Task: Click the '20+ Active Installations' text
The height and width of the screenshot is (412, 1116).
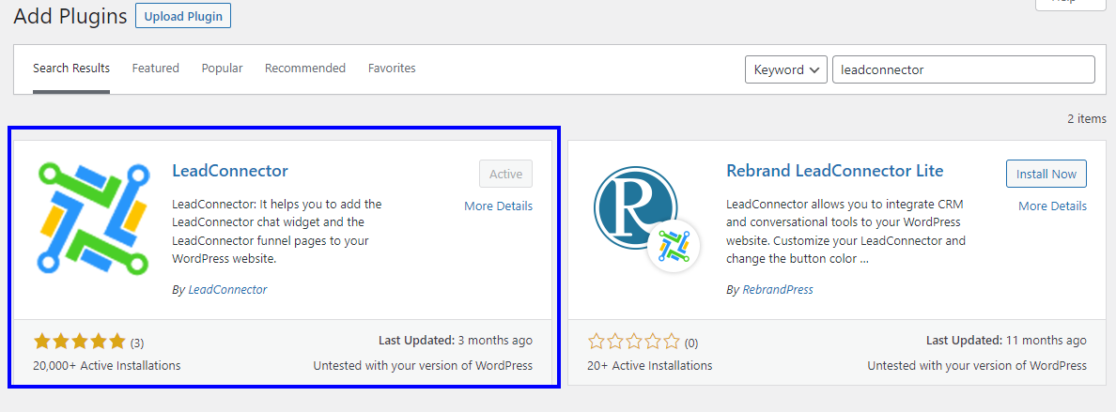Action: 650,366
